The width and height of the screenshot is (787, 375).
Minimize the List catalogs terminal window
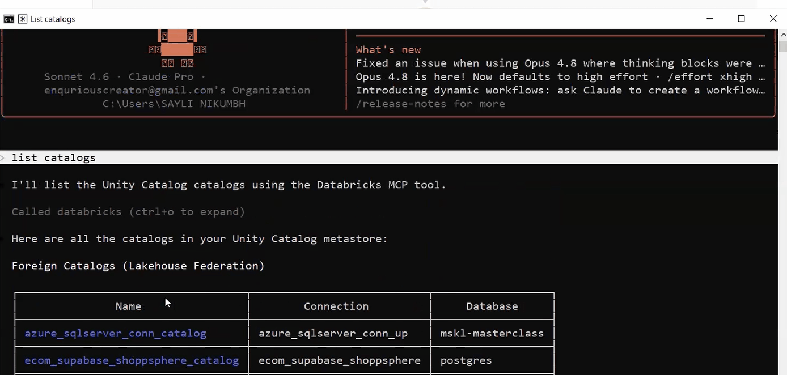coord(710,19)
